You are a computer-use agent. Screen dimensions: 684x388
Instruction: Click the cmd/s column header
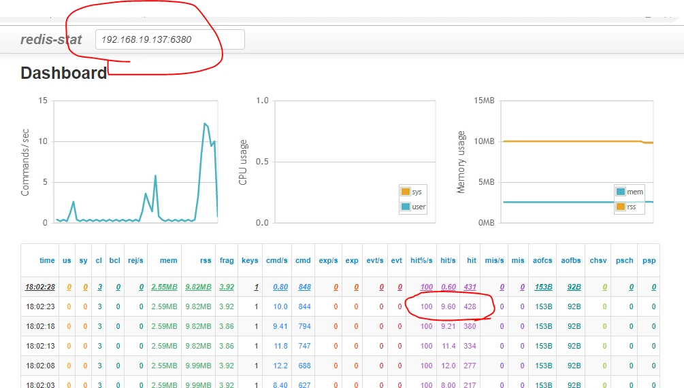tap(277, 260)
